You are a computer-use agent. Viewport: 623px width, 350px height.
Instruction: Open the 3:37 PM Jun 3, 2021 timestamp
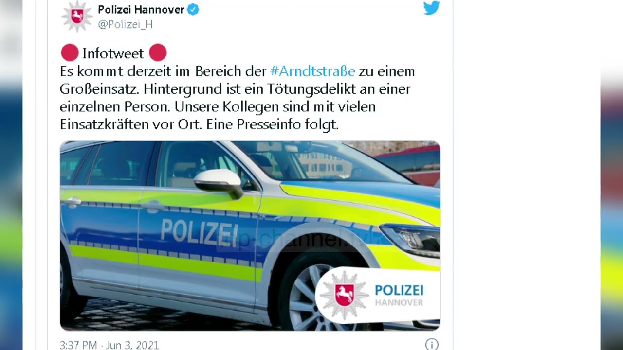click(x=110, y=345)
